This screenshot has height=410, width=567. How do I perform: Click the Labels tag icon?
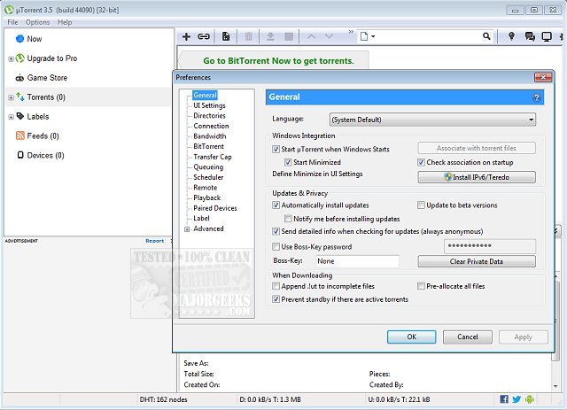pos(20,116)
